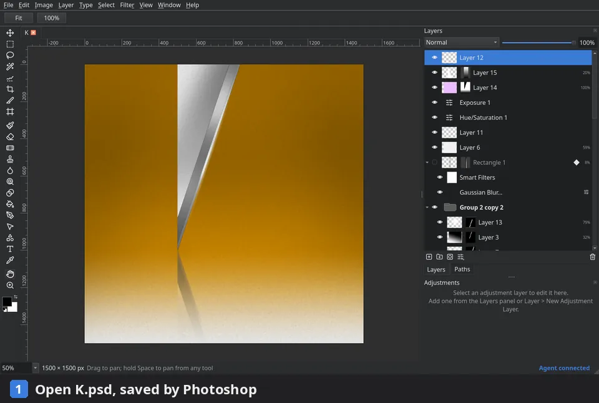This screenshot has width=599, height=403.
Task: Select the Magic Wand tool
Action: coord(10,67)
